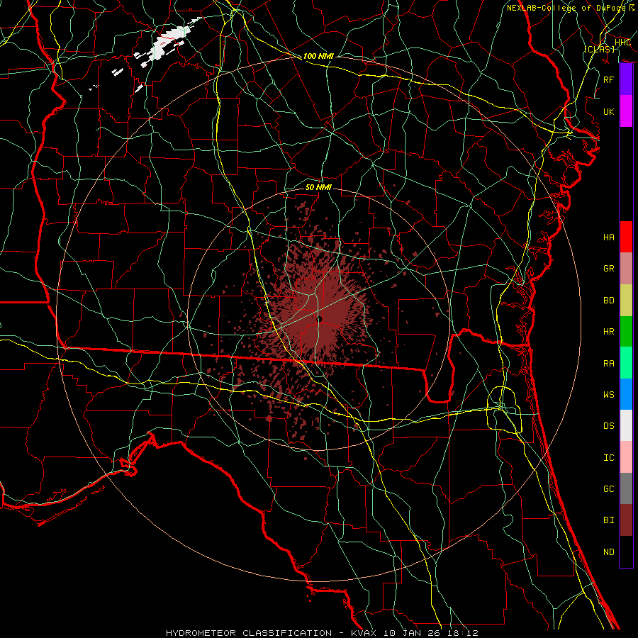Click the '100 NMI' range ring label
638x638 pixels.
(318, 56)
